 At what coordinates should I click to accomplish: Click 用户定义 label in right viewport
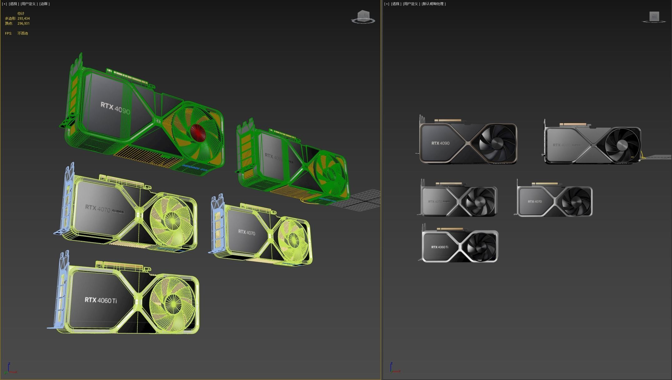[411, 4]
